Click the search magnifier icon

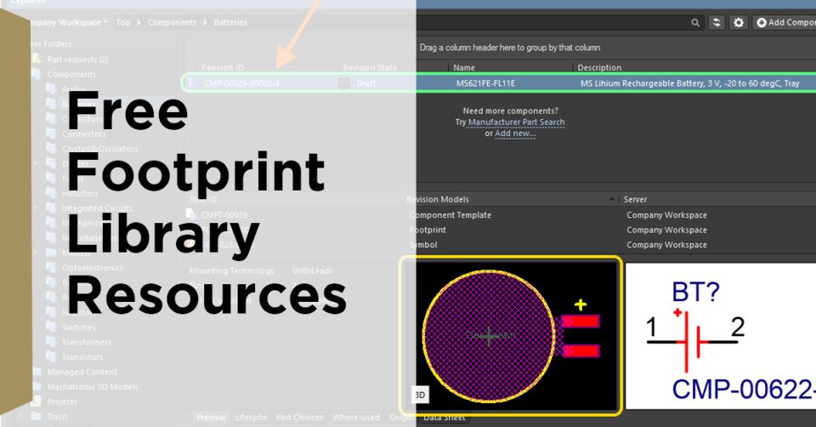click(696, 22)
